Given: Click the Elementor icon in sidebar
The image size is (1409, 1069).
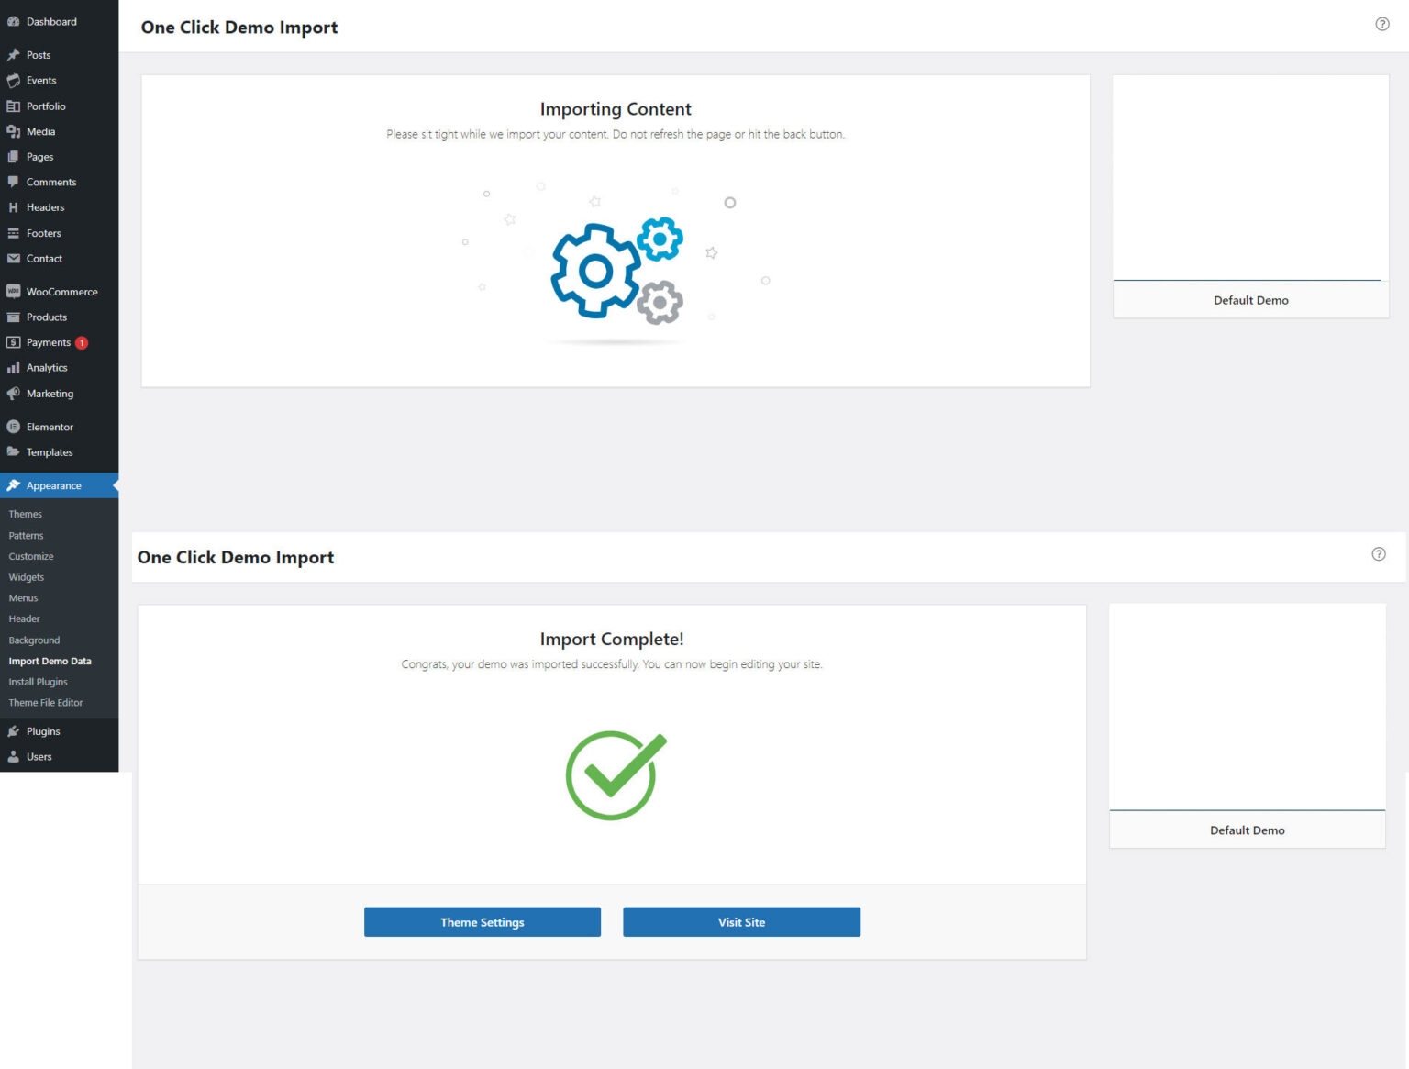Looking at the screenshot, I should point(13,427).
